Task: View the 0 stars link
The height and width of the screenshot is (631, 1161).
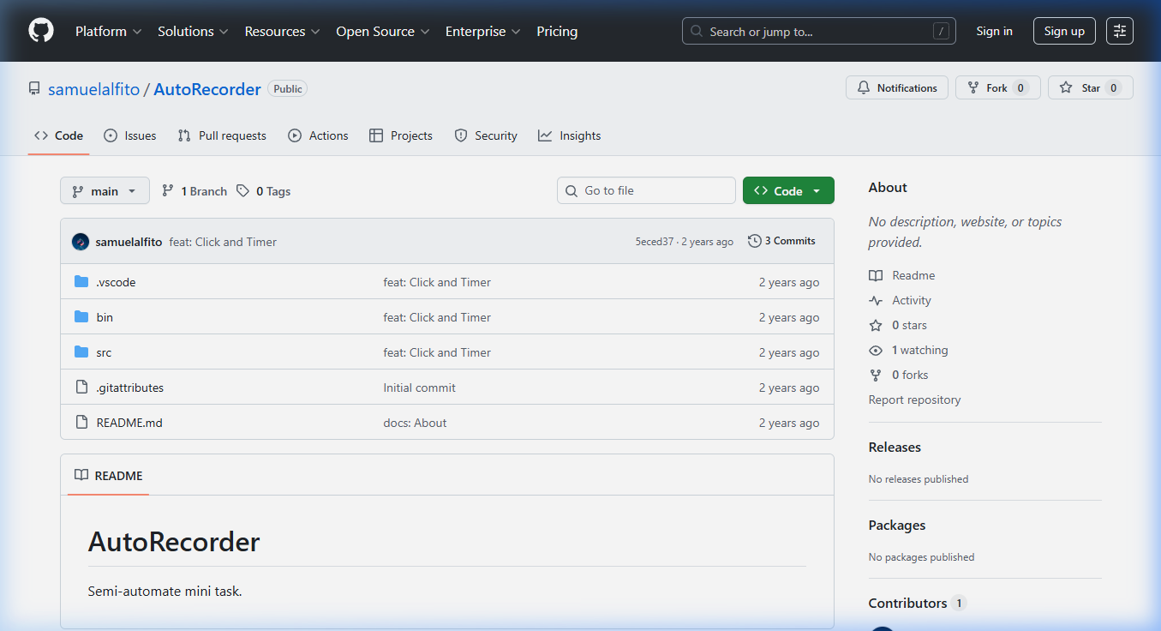Action: pos(899,325)
